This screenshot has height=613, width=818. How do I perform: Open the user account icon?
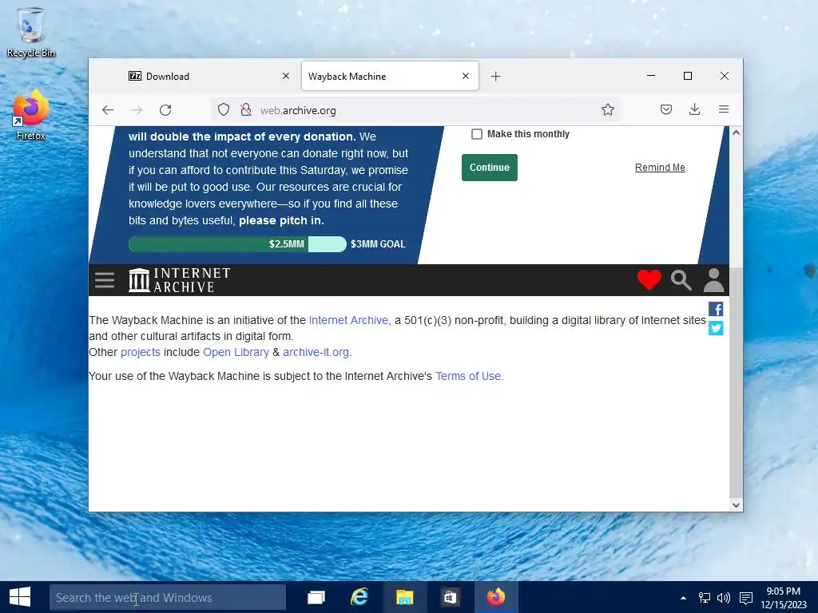point(713,280)
